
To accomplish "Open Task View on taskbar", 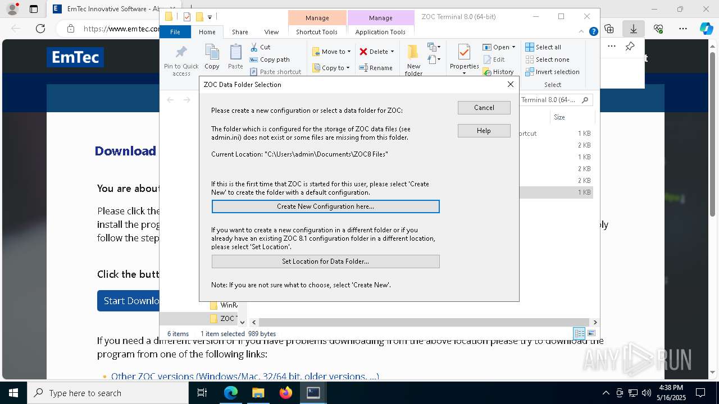I will pyautogui.click(x=203, y=393).
